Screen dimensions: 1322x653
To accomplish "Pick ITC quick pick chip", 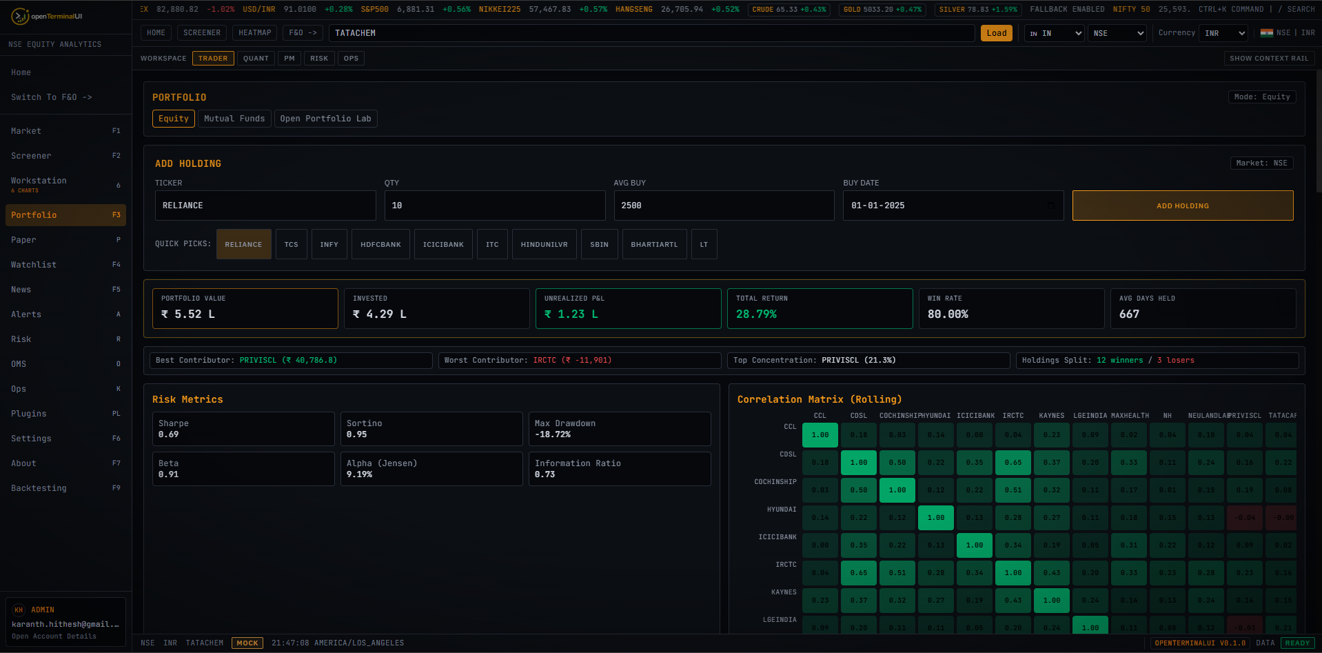I will tap(492, 244).
